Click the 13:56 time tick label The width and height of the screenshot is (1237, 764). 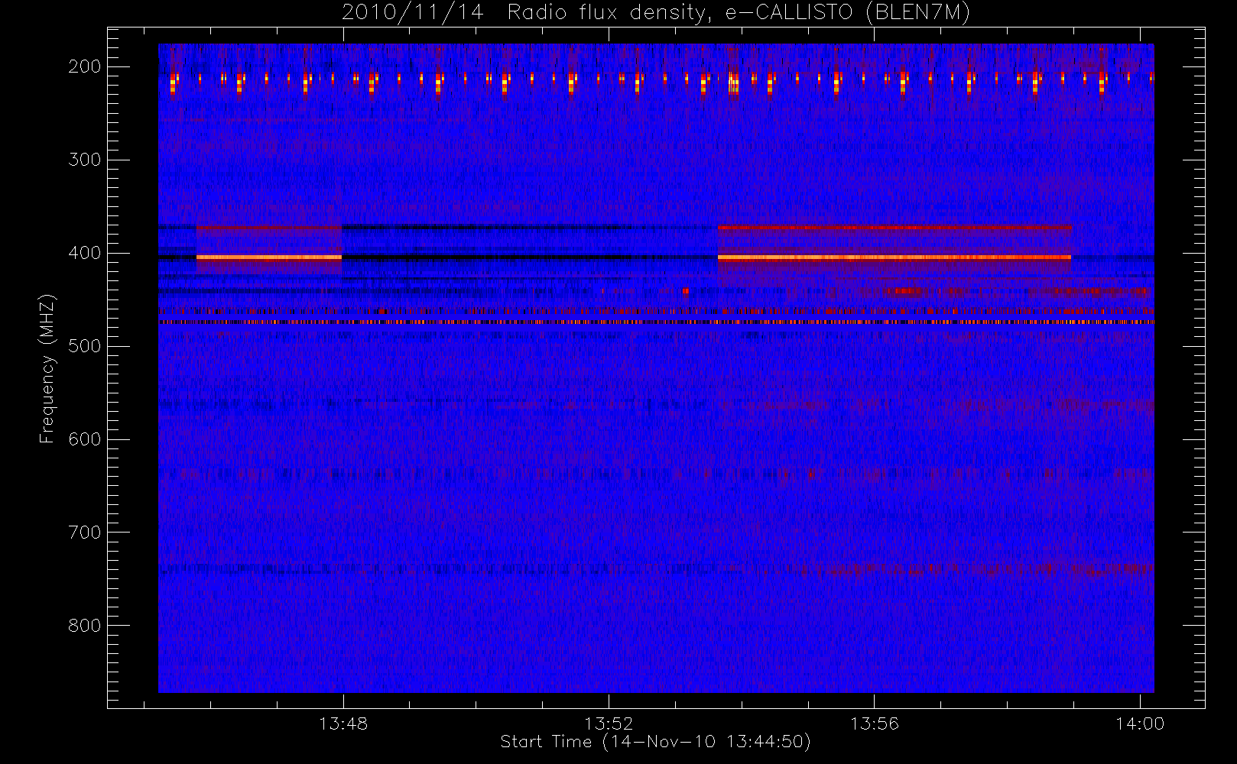[875, 724]
